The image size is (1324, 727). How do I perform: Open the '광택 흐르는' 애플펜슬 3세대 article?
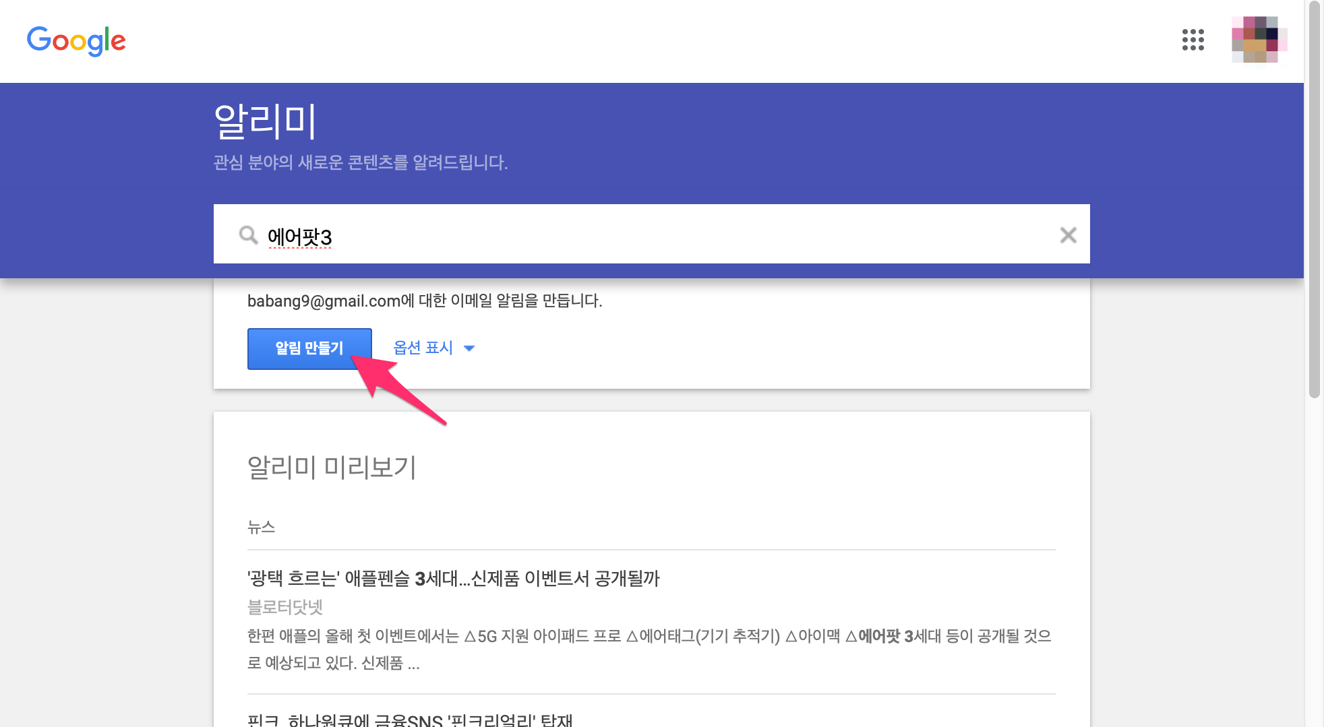(x=453, y=578)
